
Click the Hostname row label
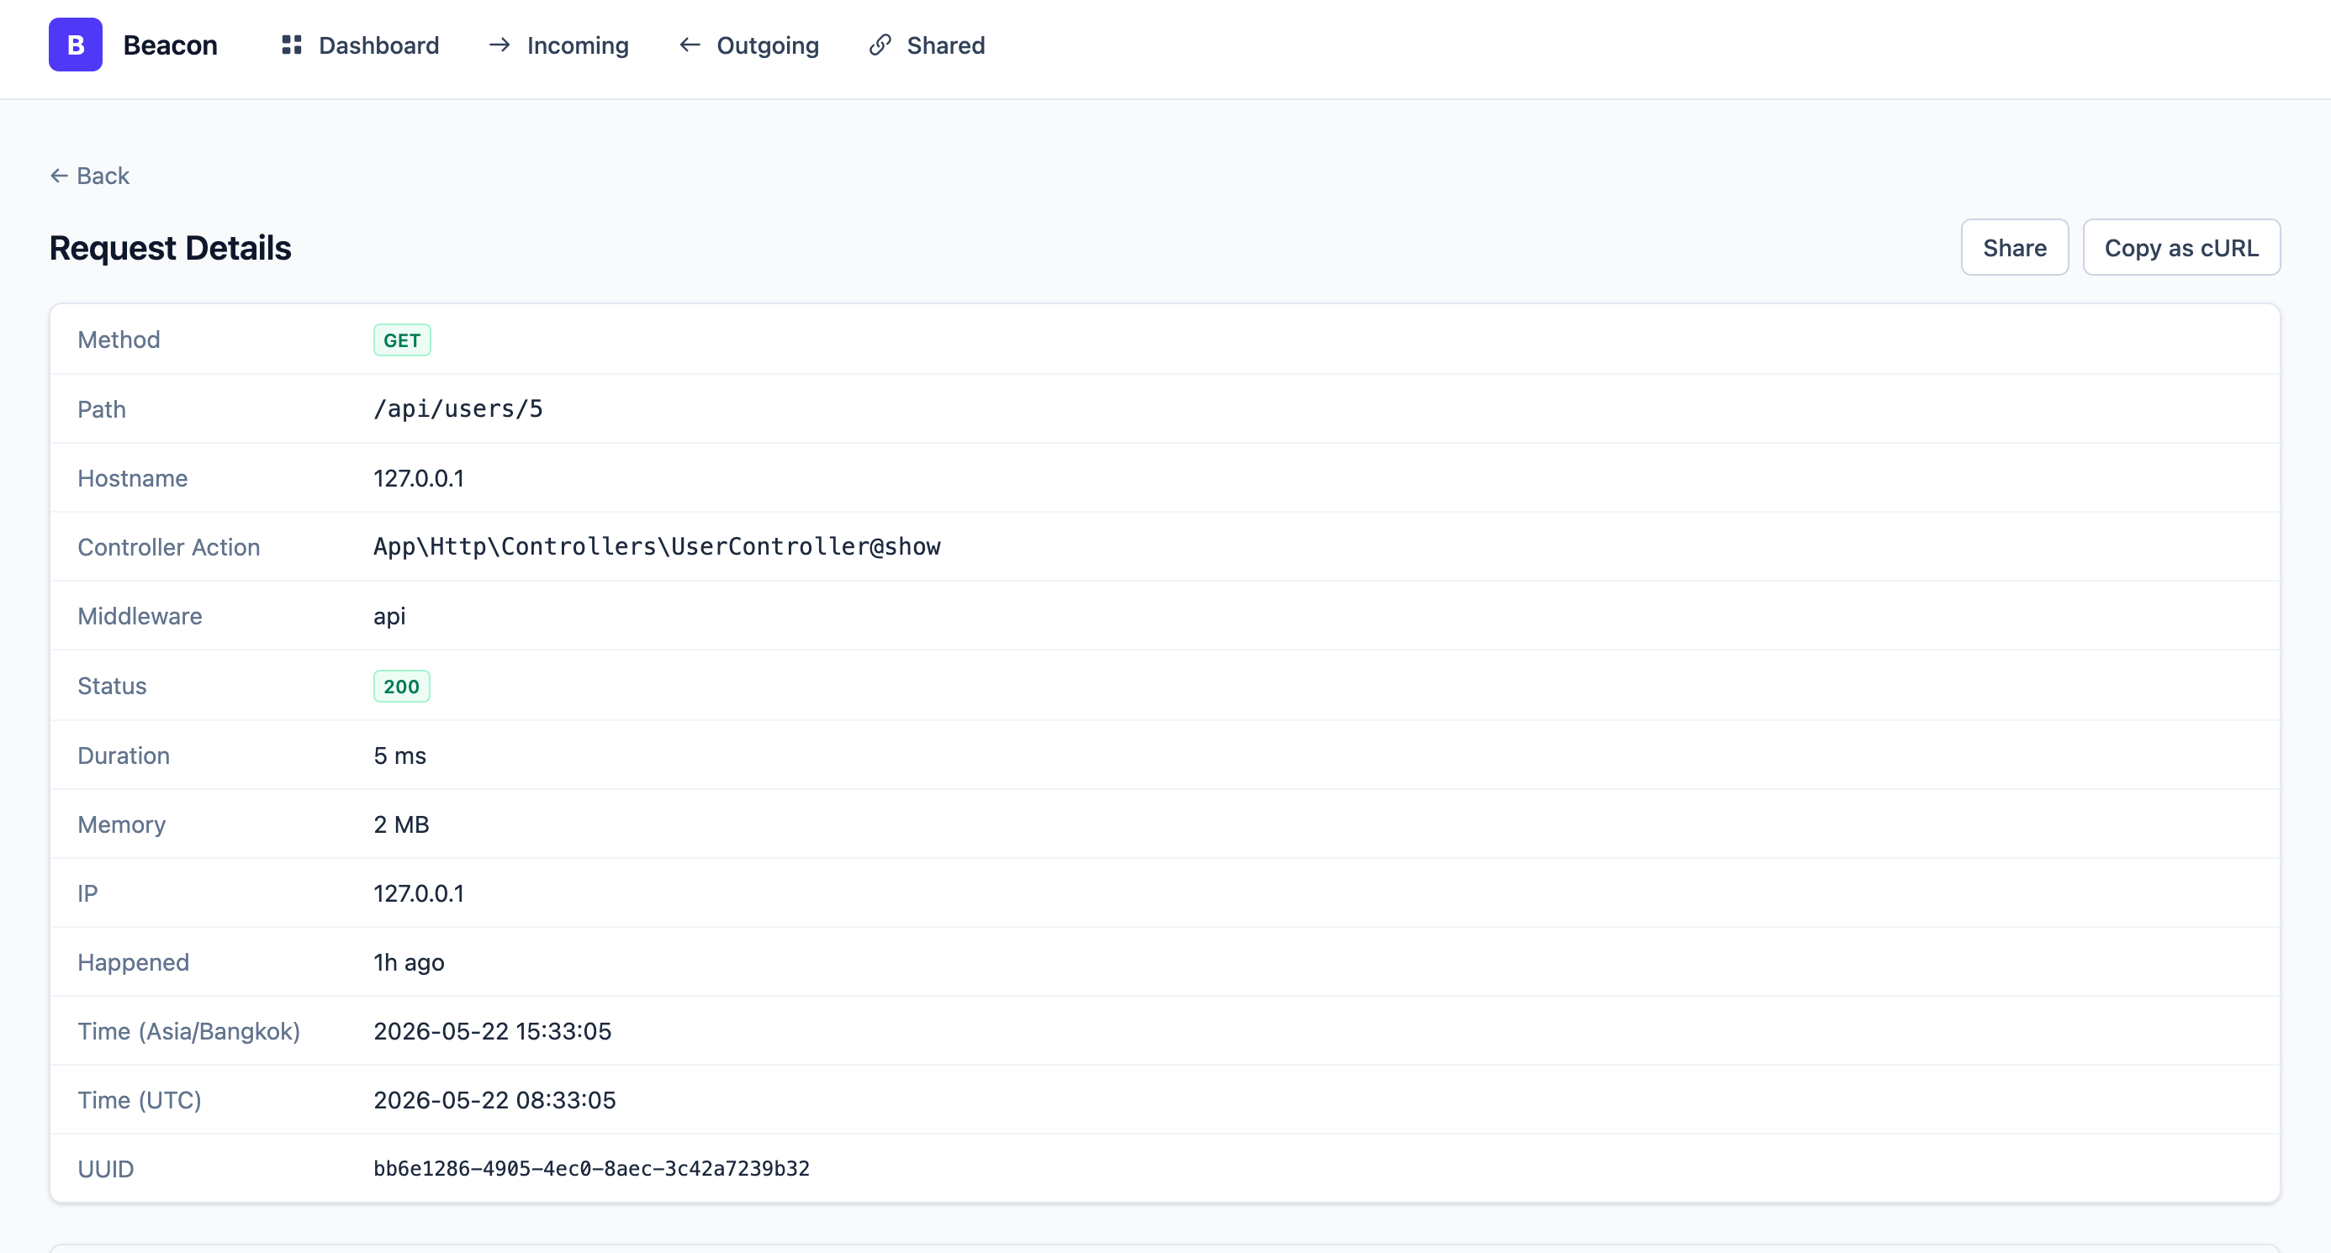pyautogui.click(x=133, y=478)
